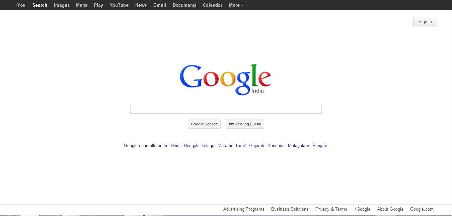Click the Google India logo

tap(225, 79)
